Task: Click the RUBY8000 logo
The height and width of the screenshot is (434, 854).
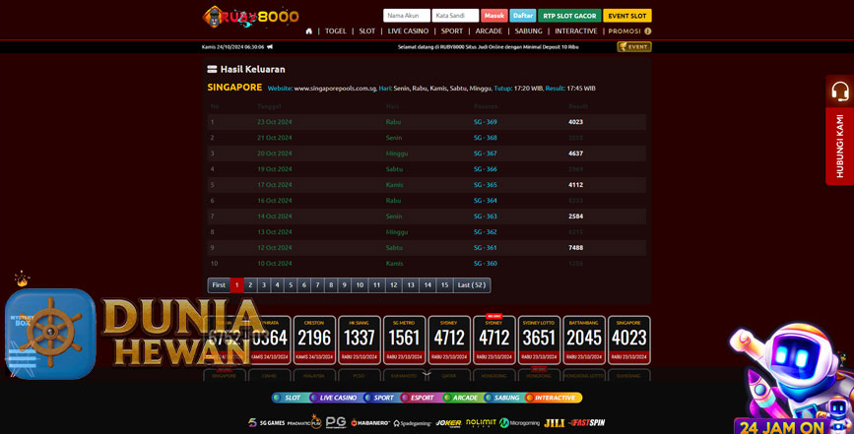Action: click(250, 17)
